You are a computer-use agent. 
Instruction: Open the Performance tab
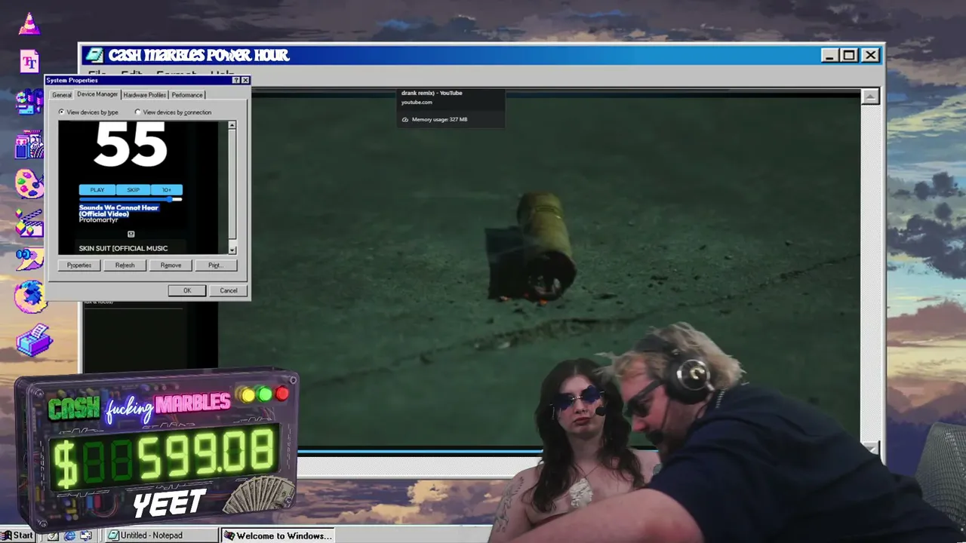187,95
